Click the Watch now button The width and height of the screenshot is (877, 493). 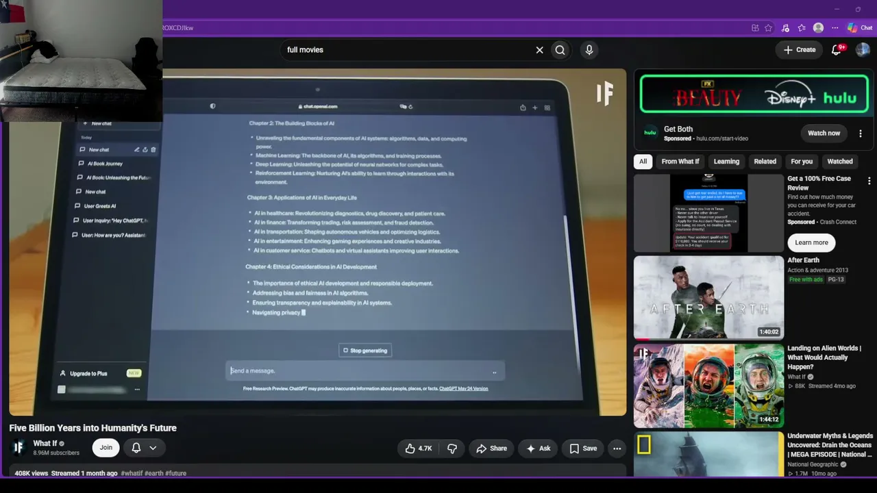pos(824,134)
